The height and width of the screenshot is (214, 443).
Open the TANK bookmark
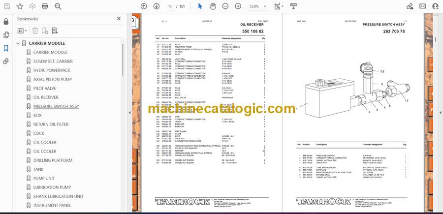pos(38,169)
